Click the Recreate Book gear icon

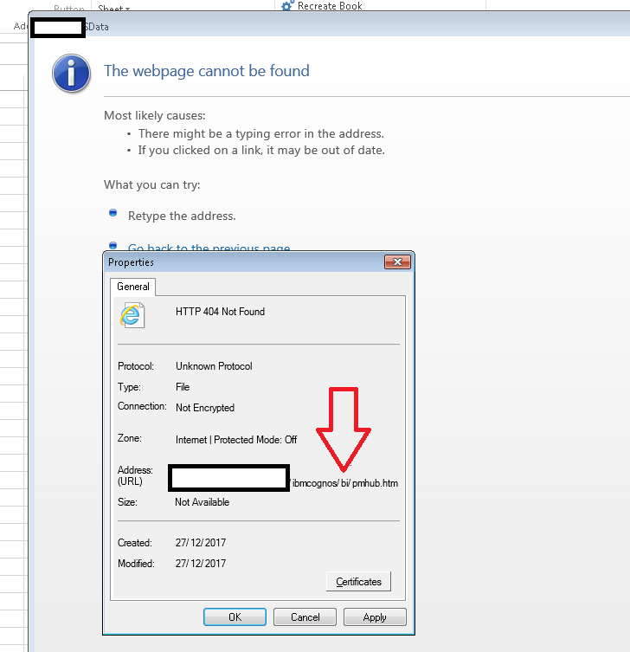(287, 6)
